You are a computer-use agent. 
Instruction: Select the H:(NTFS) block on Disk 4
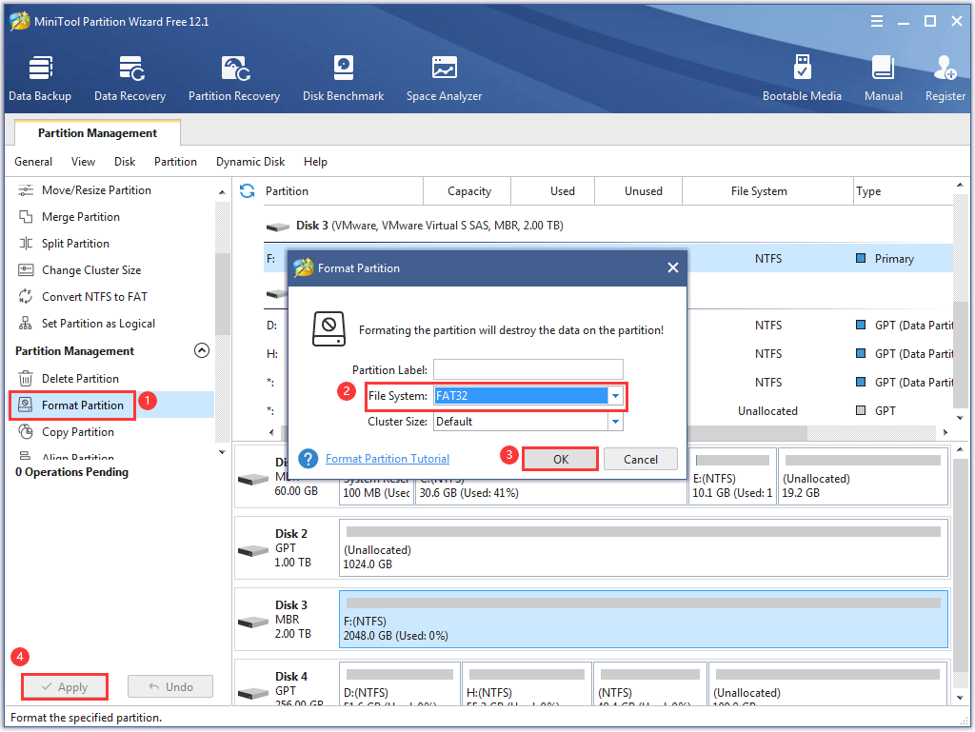click(x=527, y=683)
